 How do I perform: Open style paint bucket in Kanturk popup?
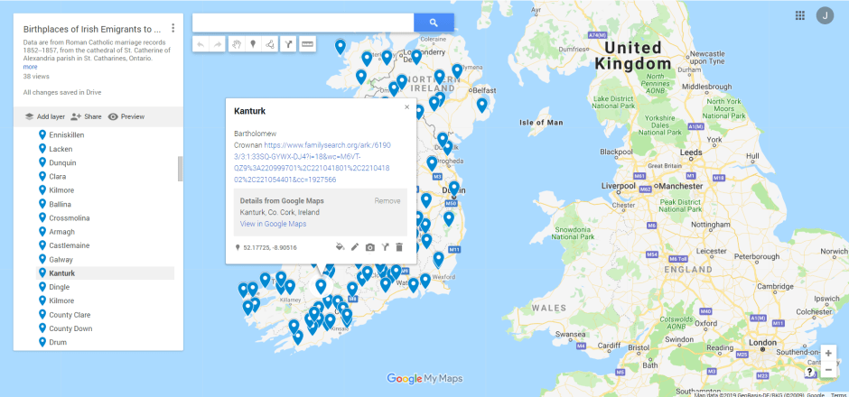341,246
